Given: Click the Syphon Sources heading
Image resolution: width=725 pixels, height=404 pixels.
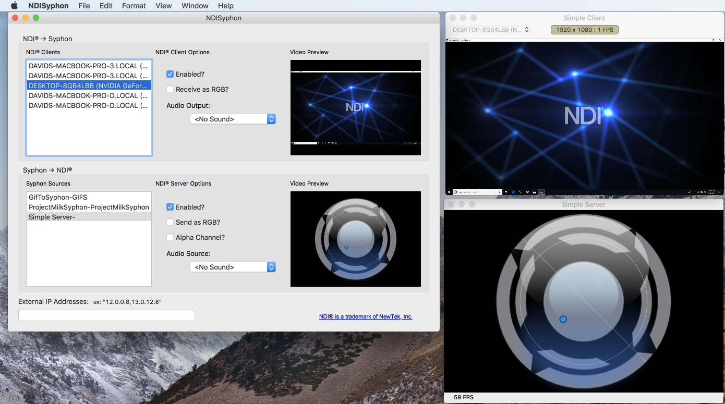Looking at the screenshot, I should point(49,183).
